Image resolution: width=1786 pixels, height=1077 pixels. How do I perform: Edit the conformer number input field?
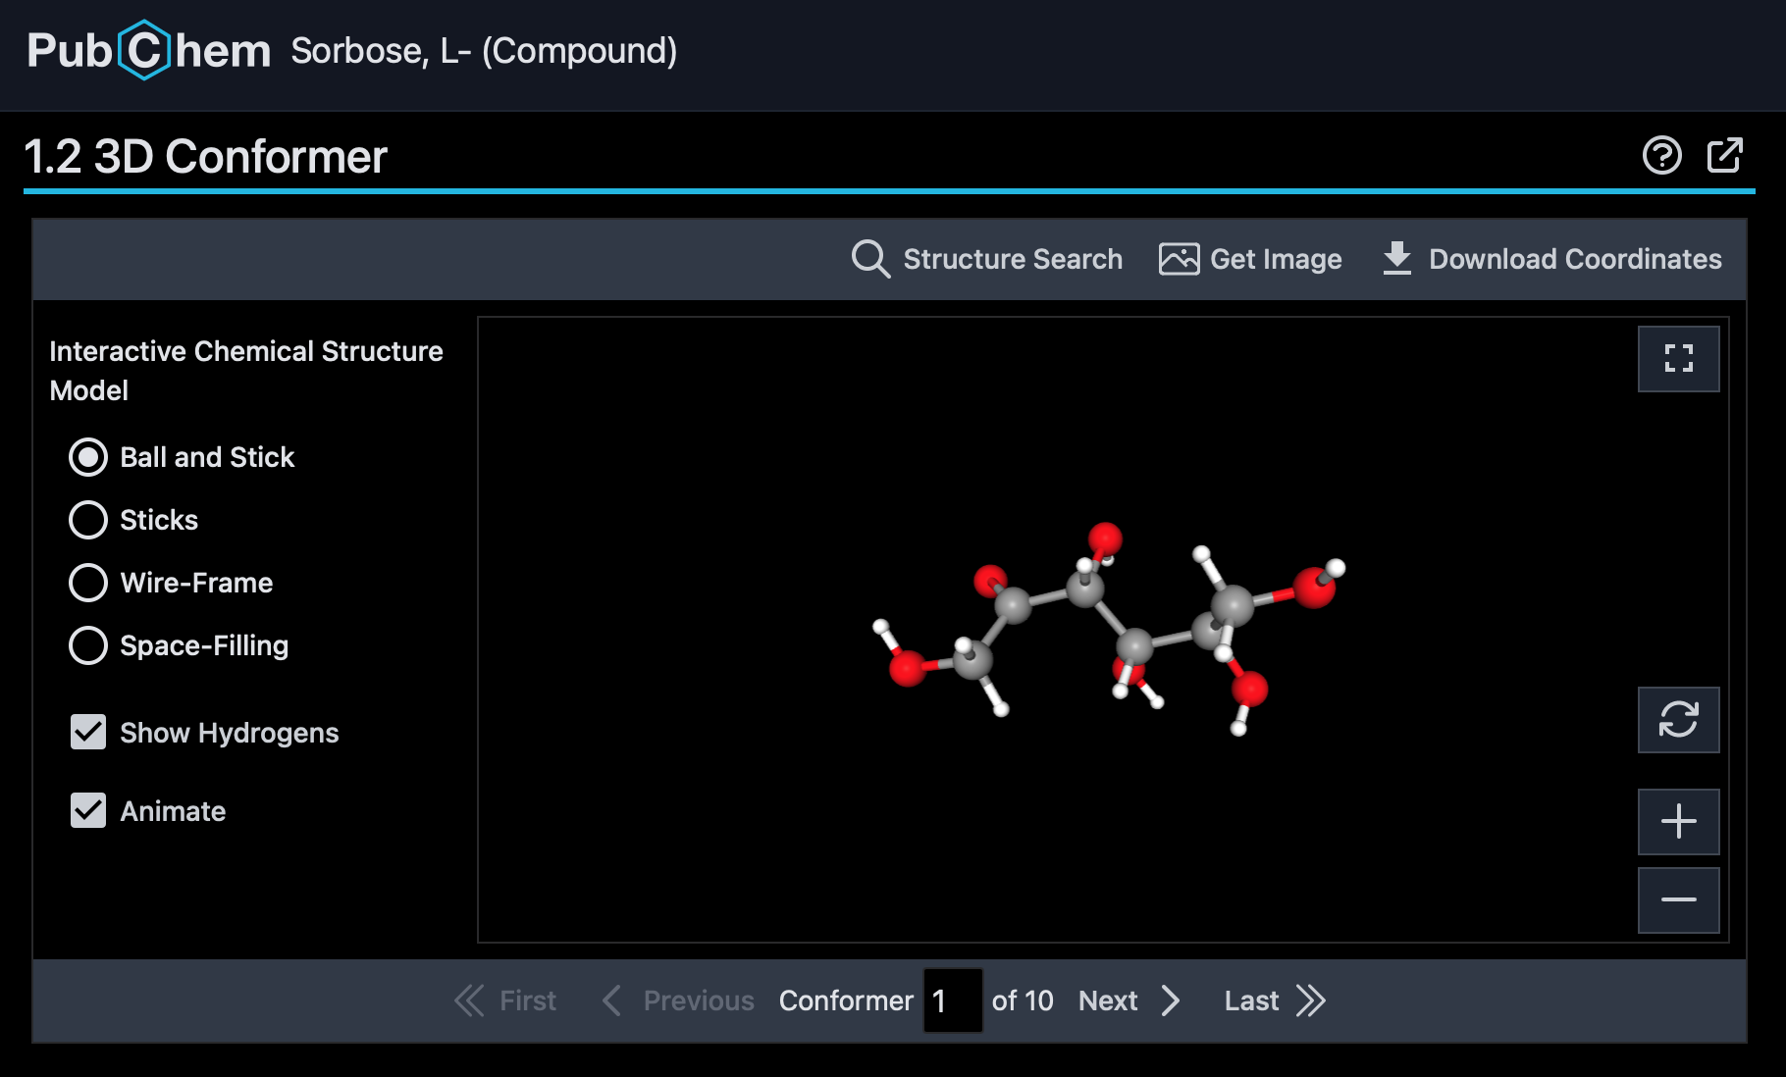click(x=951, y=1000)
